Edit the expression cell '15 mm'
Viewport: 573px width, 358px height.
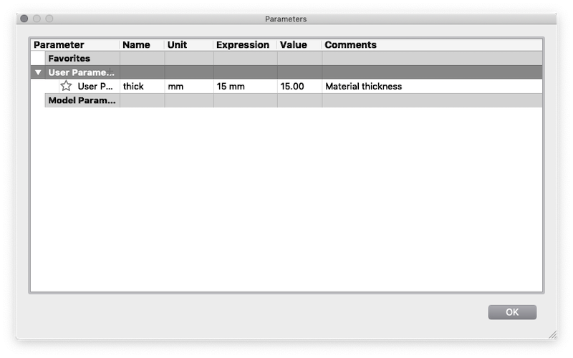pos(245,86)
